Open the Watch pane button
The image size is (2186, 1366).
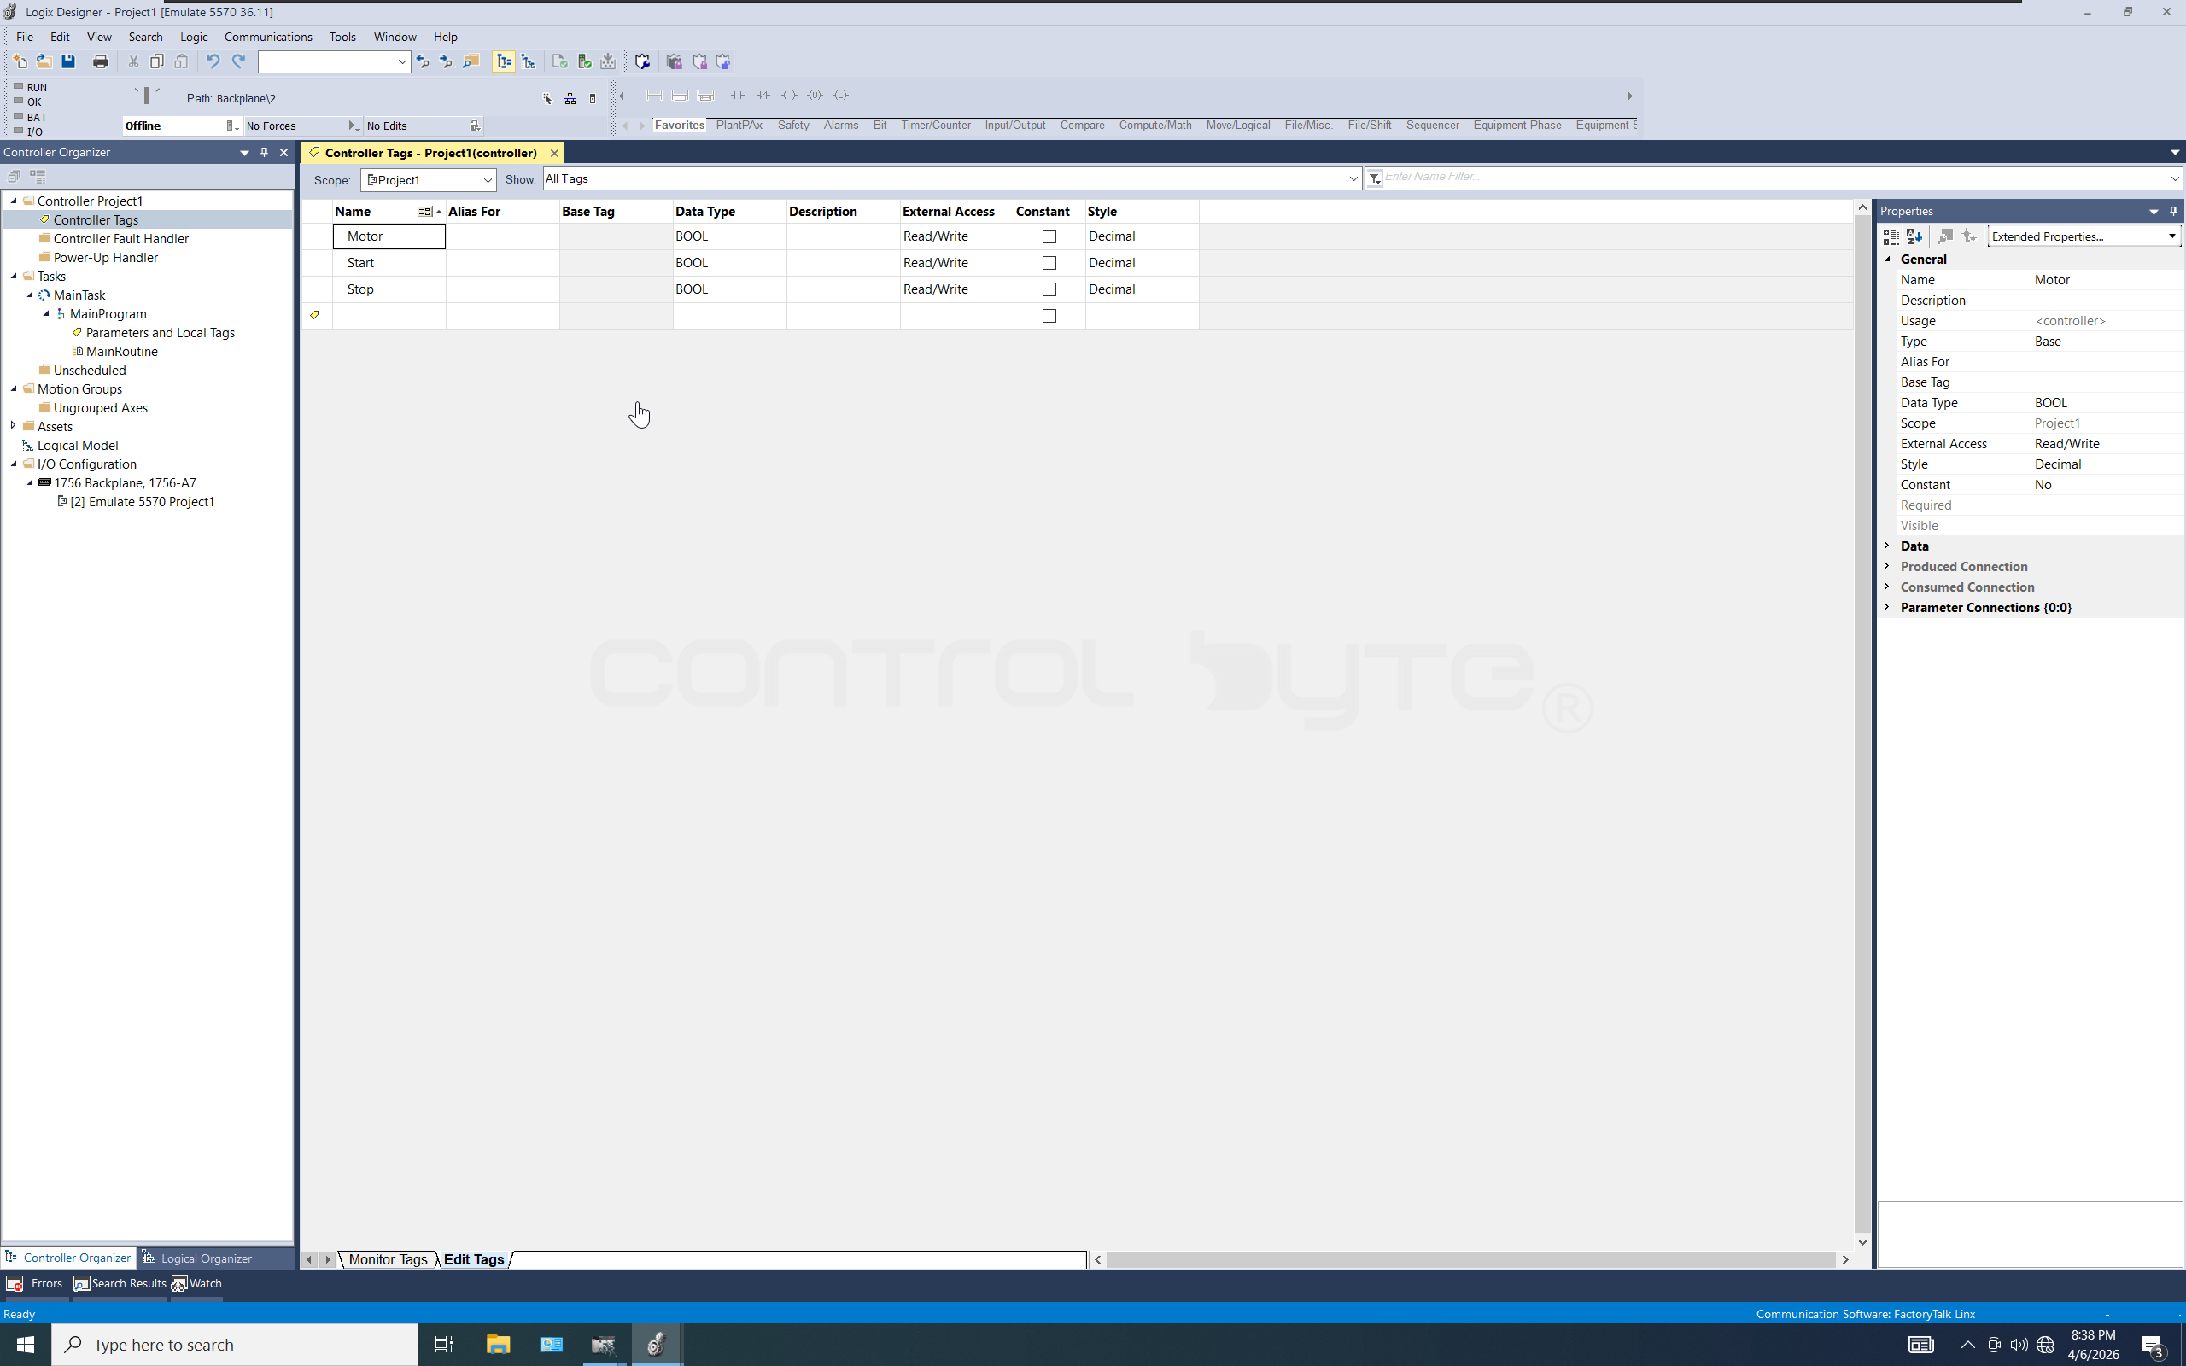(197, 1283)
